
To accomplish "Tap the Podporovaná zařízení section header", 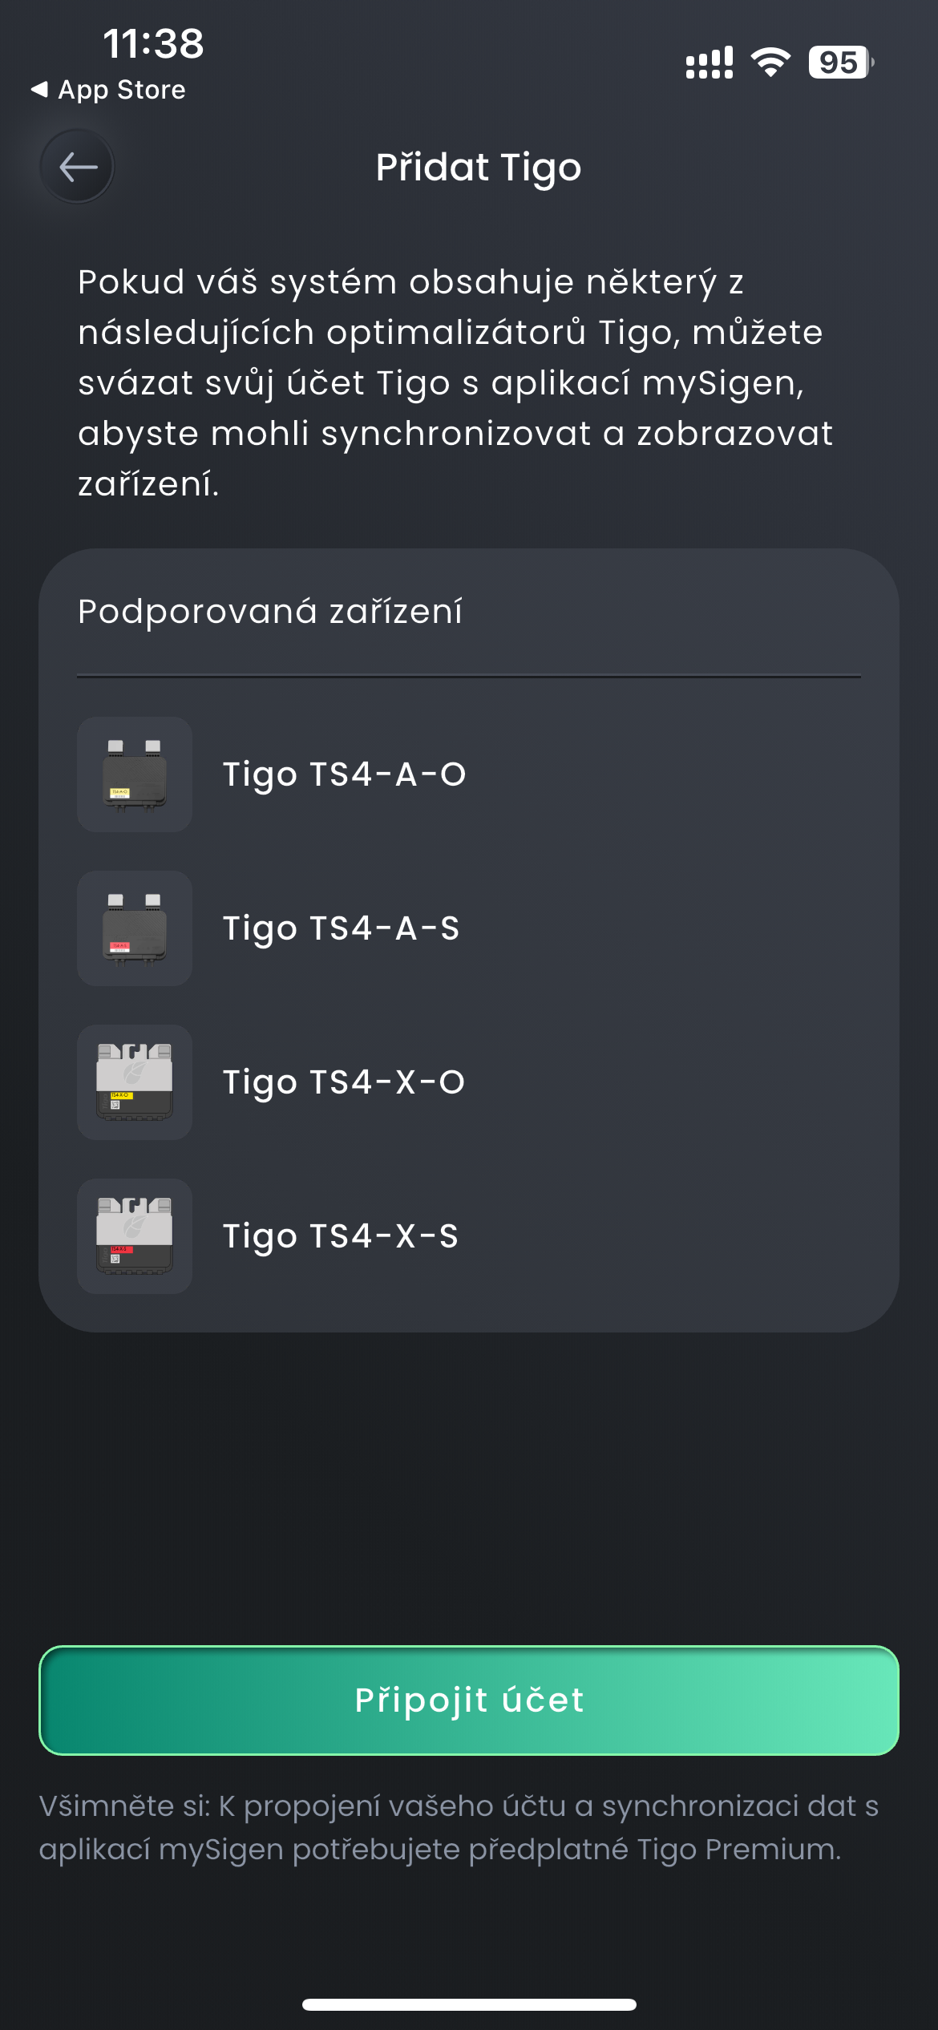I will click(270, 612).
